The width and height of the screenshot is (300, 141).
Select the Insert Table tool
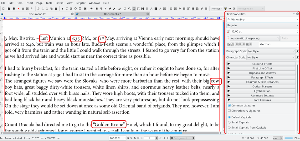pyautogui.click(x=80, y=9)
